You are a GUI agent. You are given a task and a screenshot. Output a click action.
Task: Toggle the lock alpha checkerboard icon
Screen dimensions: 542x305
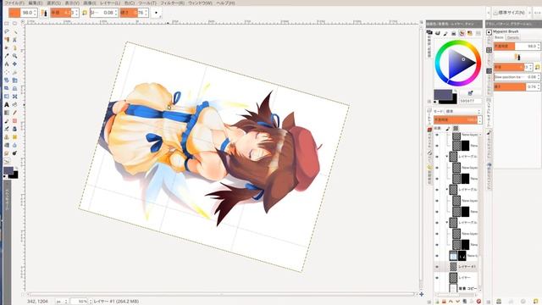click(456, 128)
